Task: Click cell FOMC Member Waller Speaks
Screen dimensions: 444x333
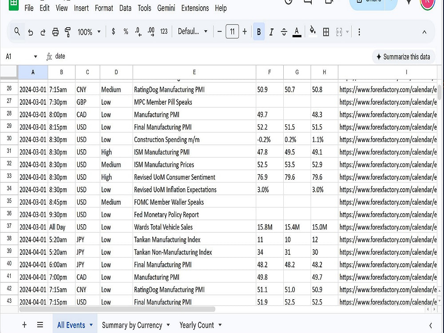Action: point(194,202)
